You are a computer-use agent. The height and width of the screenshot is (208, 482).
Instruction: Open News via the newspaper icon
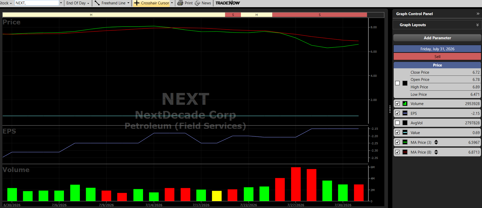[x=197, y=3]
